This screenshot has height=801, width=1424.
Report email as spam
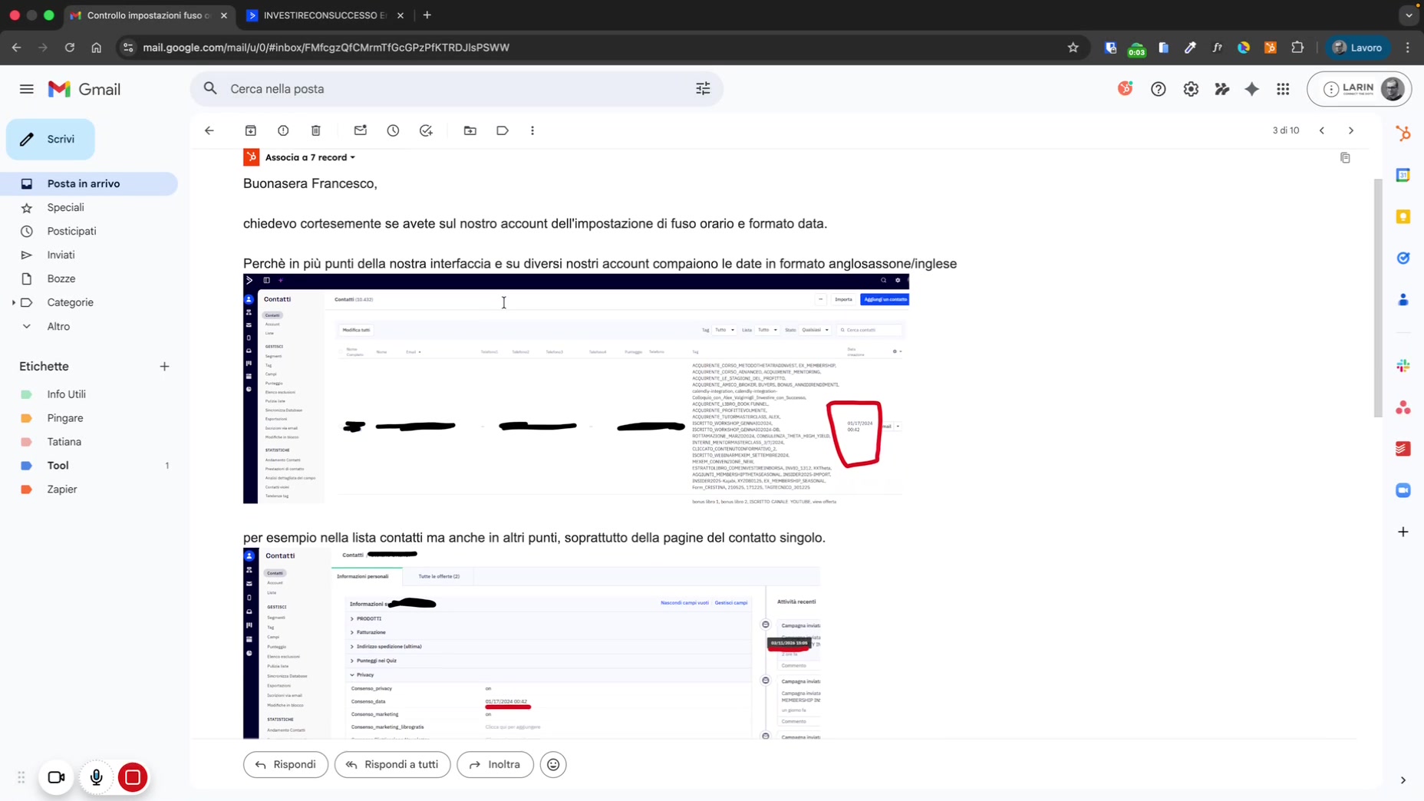coord(283,130)
